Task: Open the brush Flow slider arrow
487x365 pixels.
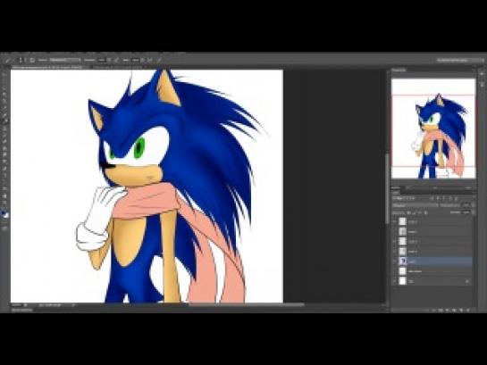Action: 143,60
